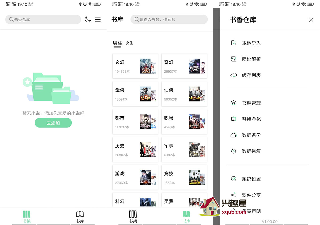Click the V1.00.00 version text

(x=270, y=222)
